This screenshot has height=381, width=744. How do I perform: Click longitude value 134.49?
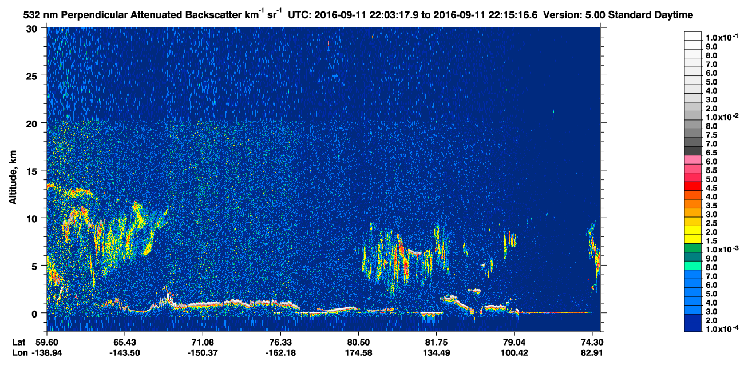pos(436,352)
